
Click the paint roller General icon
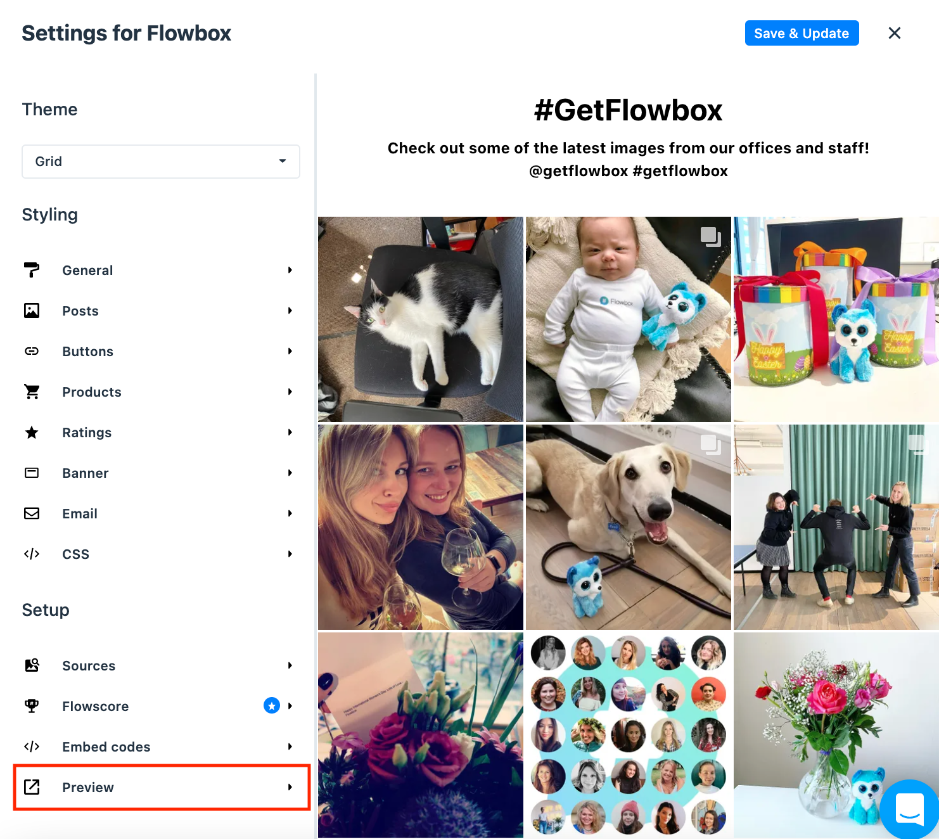tap(32, 270)
